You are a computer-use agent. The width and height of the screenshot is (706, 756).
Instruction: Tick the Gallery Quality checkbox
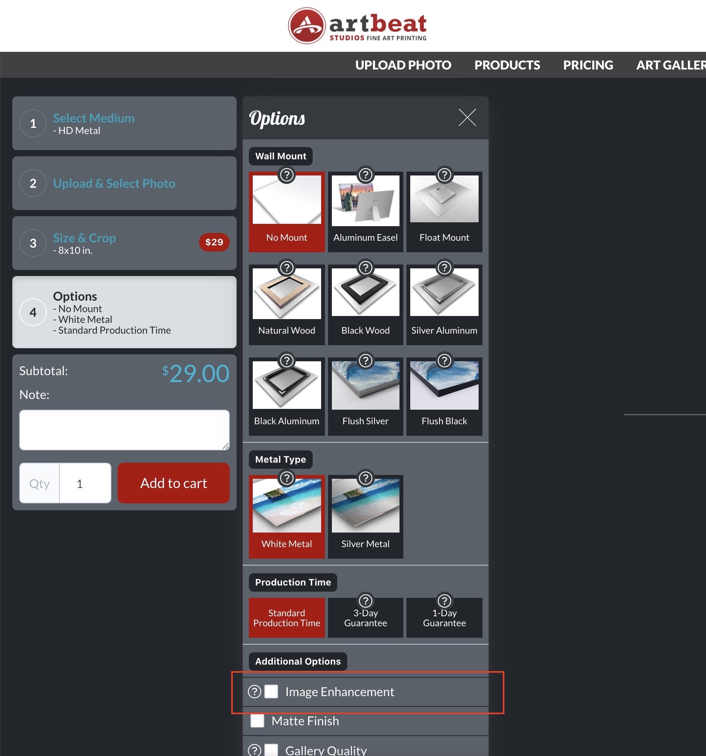tap(271, 749)
